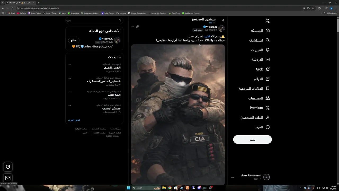
Task: Open options for #عمليه_استلام_المعسكرات trend
Action: [70, 78]
